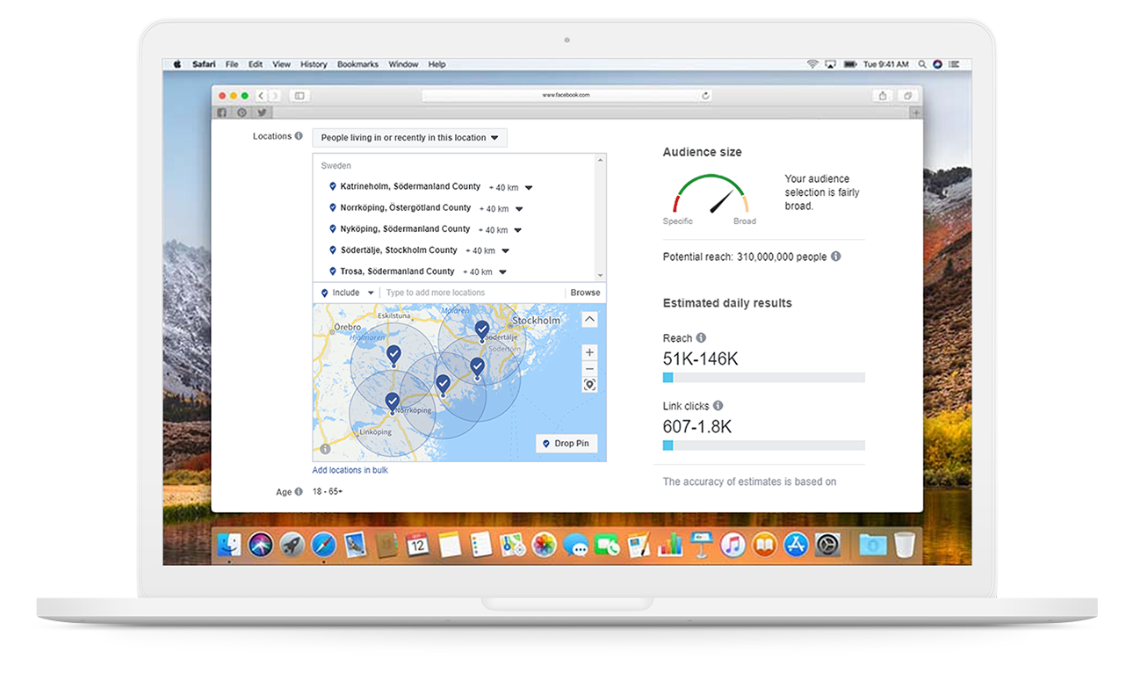1126x673 pixels.
Task: Click the info icon beside Locations label
Action: (x=299, y=135)
